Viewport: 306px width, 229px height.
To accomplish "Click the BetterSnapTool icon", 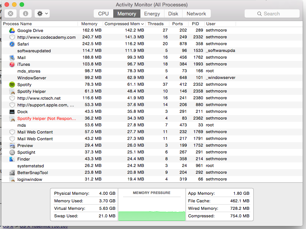I will [x=12, y=173].
